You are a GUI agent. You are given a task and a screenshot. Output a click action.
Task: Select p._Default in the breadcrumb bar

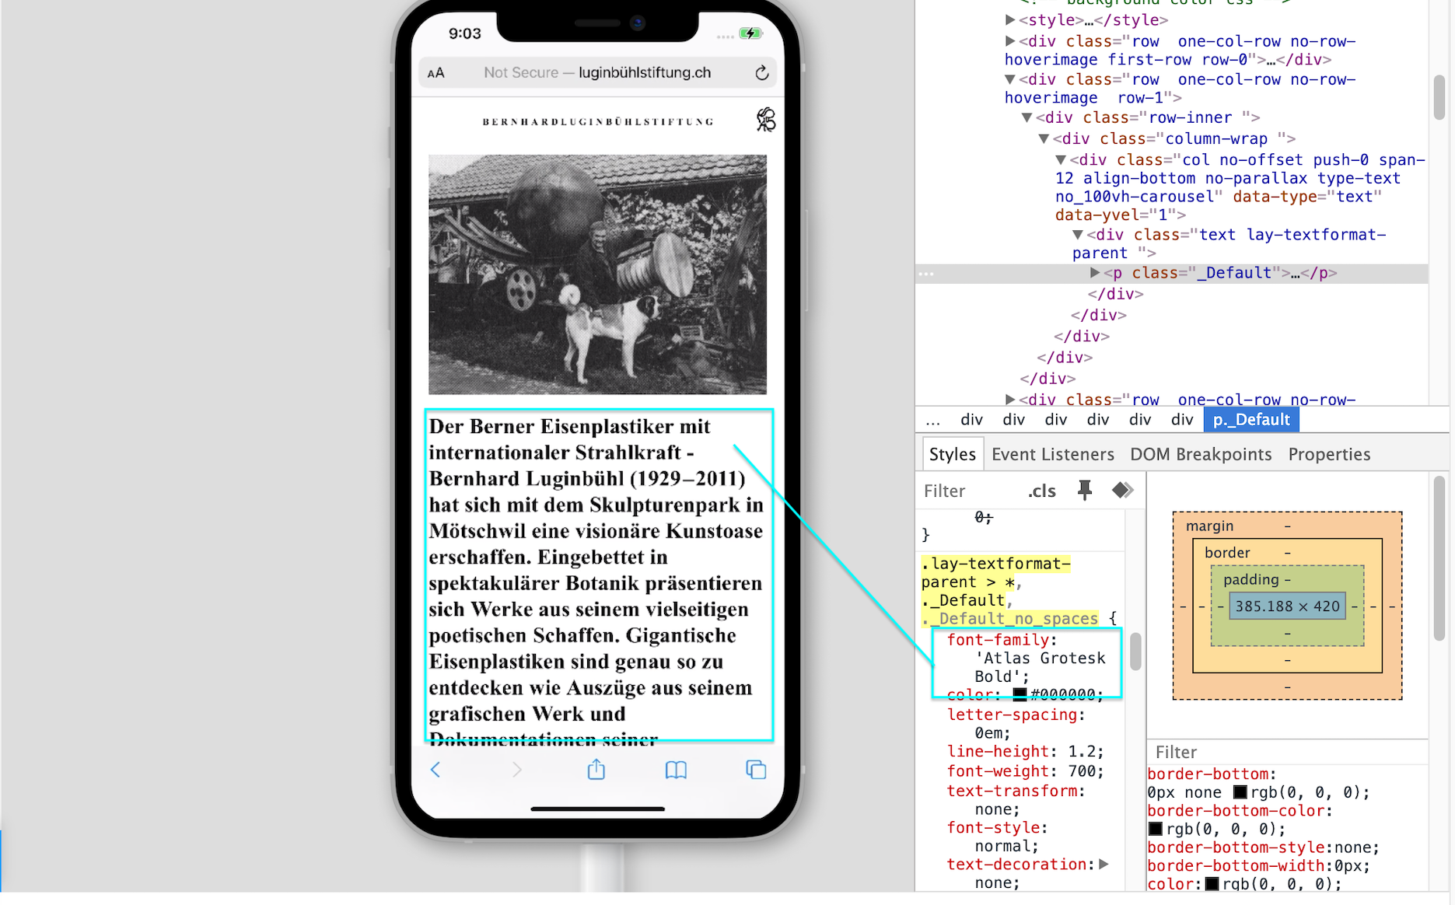(x=1250, y=420)
